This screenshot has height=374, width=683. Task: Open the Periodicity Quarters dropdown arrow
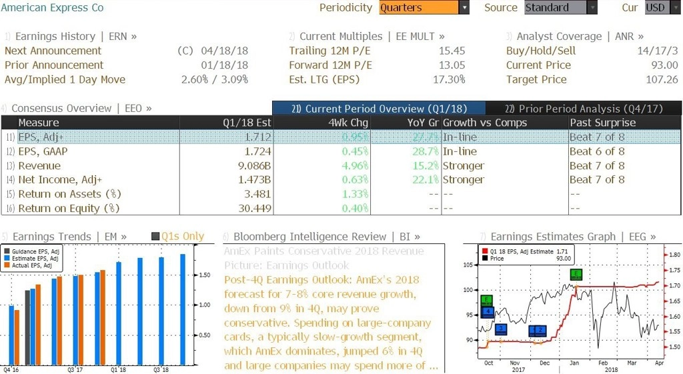[x=464, y=7]
